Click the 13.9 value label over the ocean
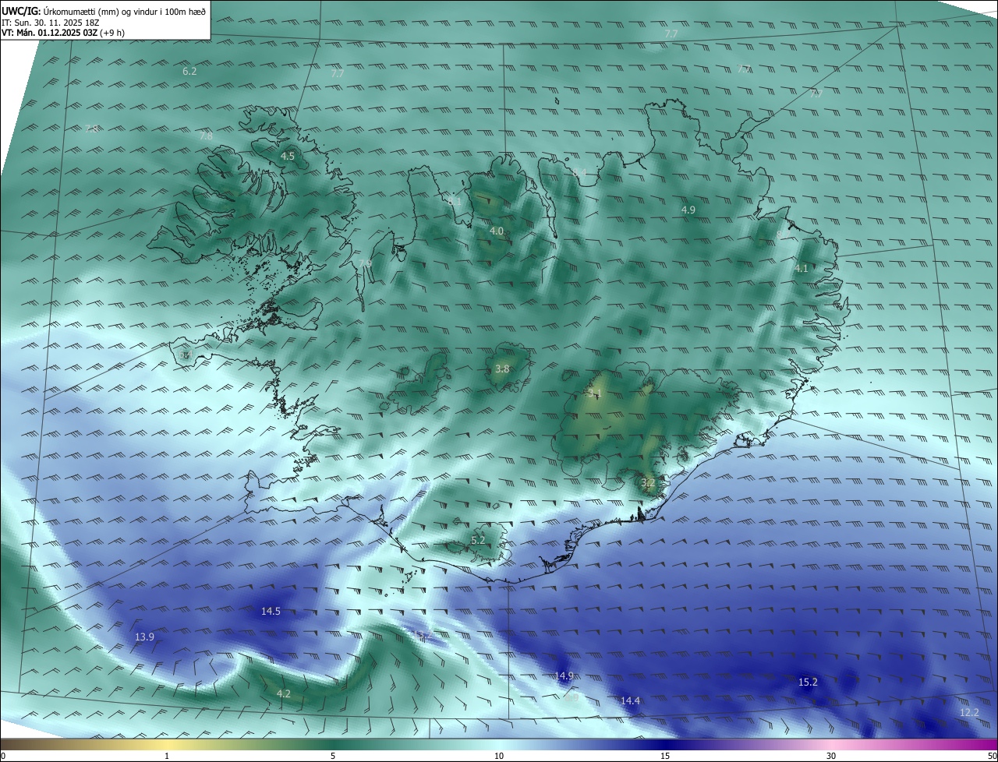 (x=144, y=637)
